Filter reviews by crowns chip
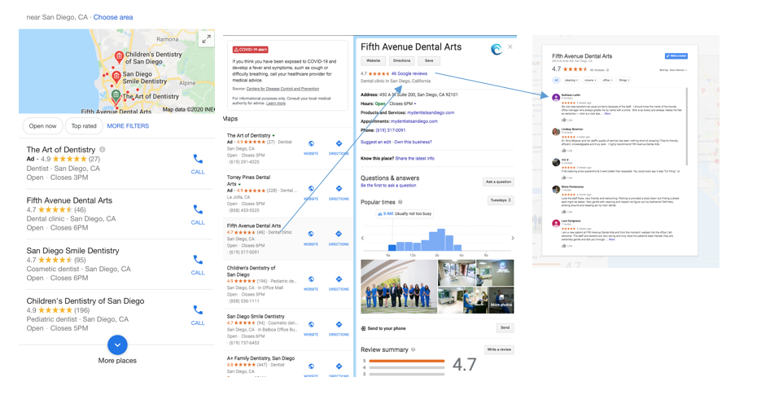Image resolution: width=757 pixels, height=408 pixels. [590, 80]
